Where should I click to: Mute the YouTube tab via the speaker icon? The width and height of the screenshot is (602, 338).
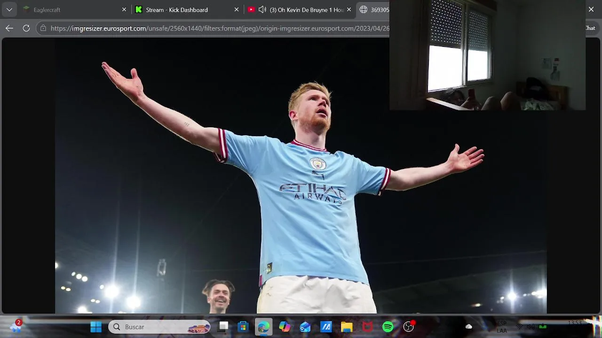tap(262, 9)
